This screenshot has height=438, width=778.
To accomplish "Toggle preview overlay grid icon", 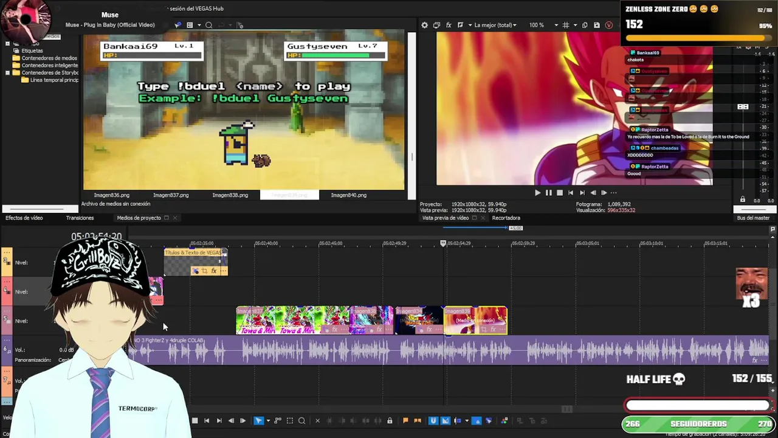I will coord(565,25).
